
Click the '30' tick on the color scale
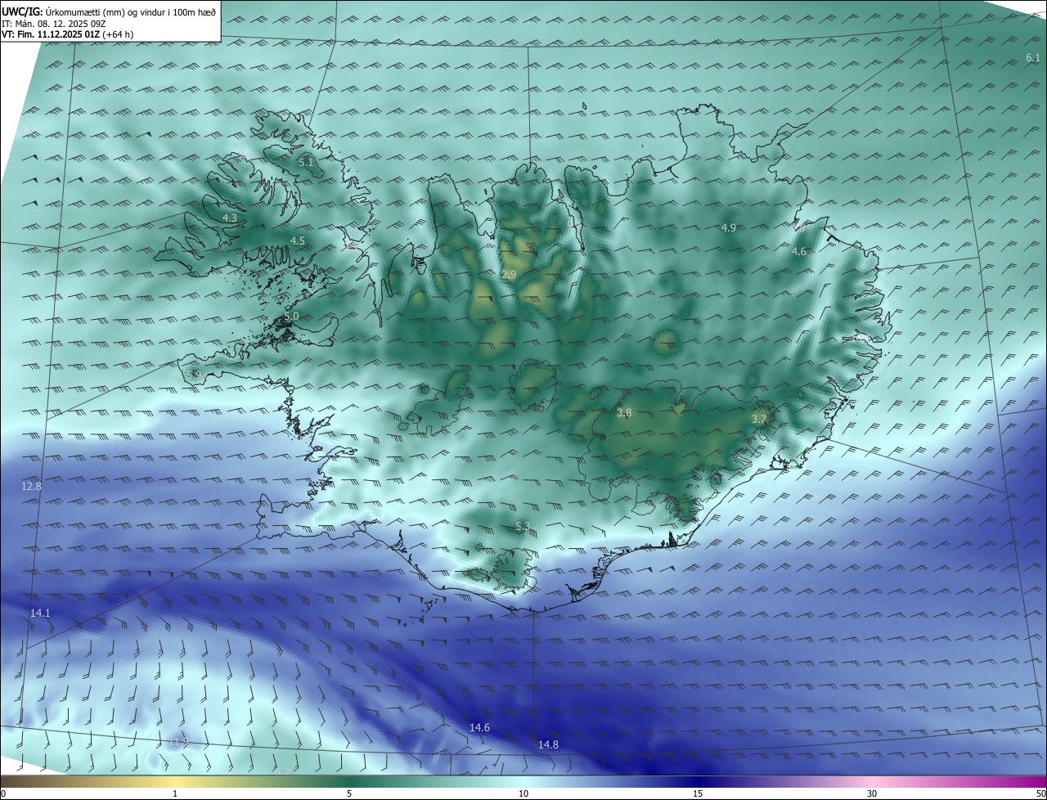[872, 793]
